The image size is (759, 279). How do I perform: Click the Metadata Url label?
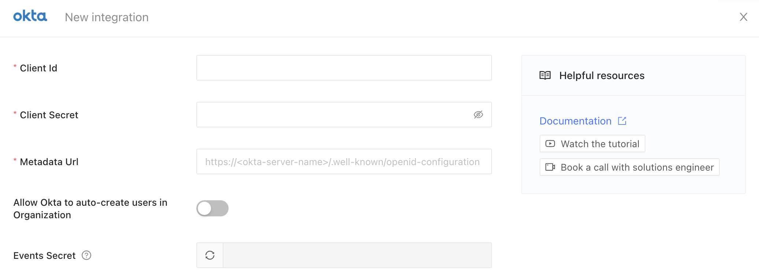click(x=49, y=162)
